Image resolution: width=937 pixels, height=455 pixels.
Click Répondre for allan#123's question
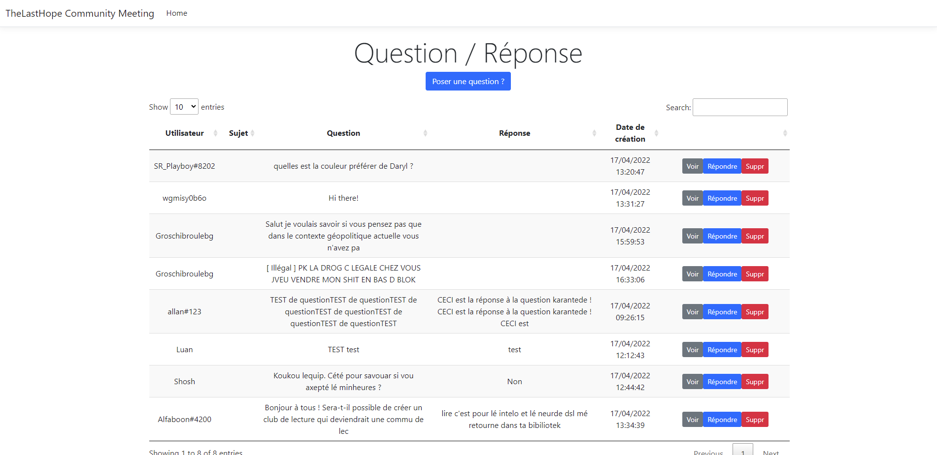point(722,312)
